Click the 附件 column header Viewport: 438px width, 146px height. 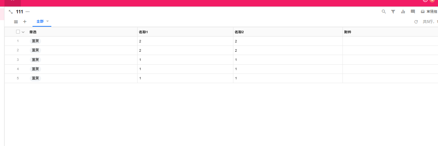pyautogui.click(x=348, y=32)
